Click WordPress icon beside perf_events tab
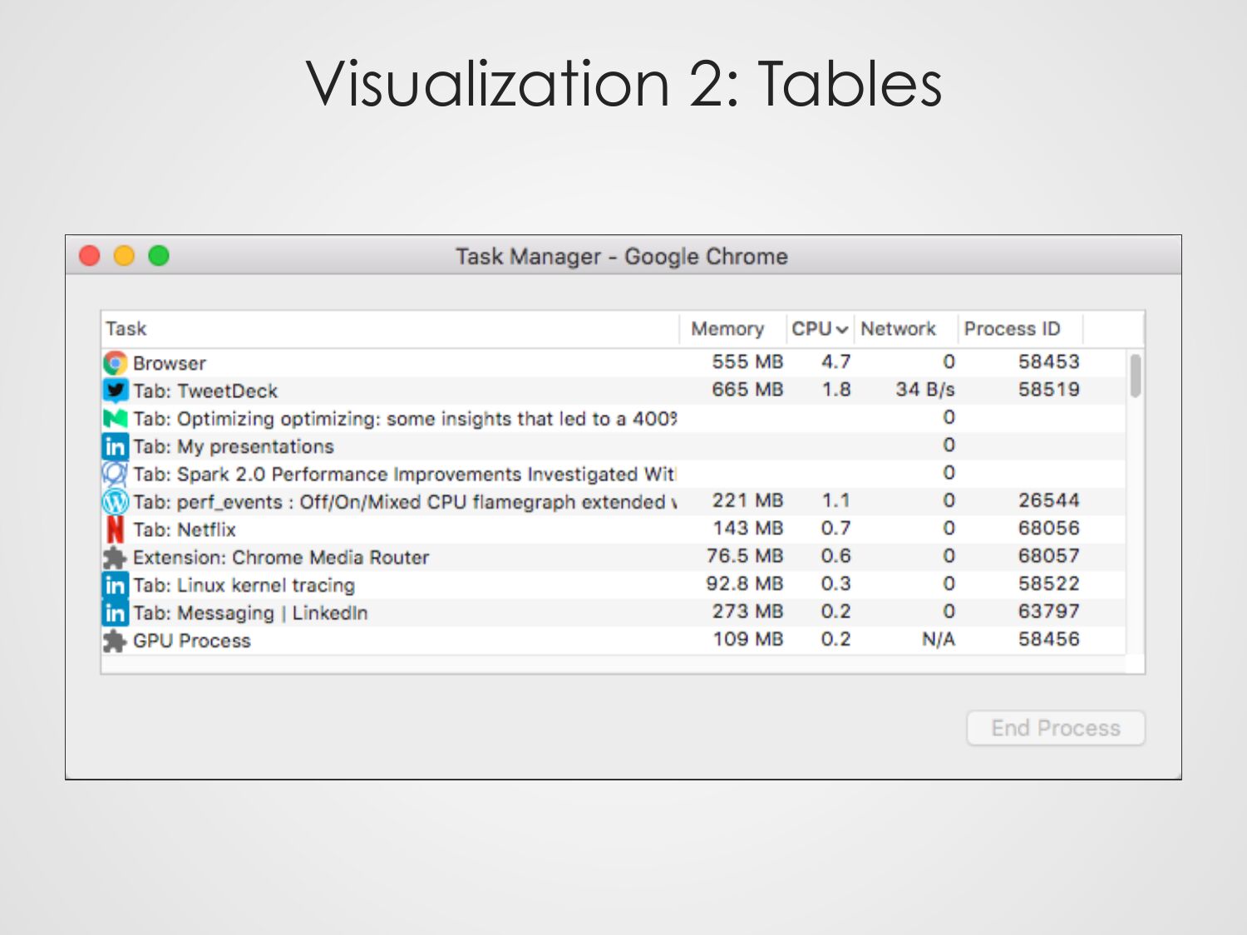This screenshot has height=935, width=1247. click(x=115, y=502)
